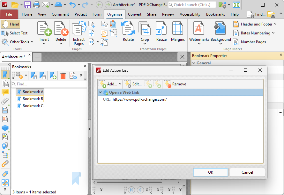284x195 pixels.
Task: Click Edit action in Edit Action List
Action: (x=133, y=84)
